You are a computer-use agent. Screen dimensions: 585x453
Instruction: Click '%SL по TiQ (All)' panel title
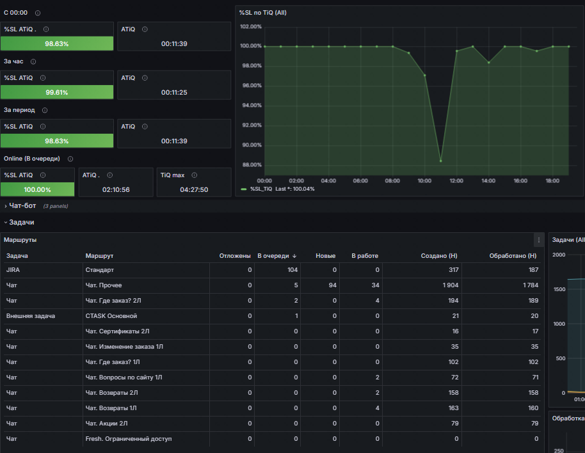(262, 13)
